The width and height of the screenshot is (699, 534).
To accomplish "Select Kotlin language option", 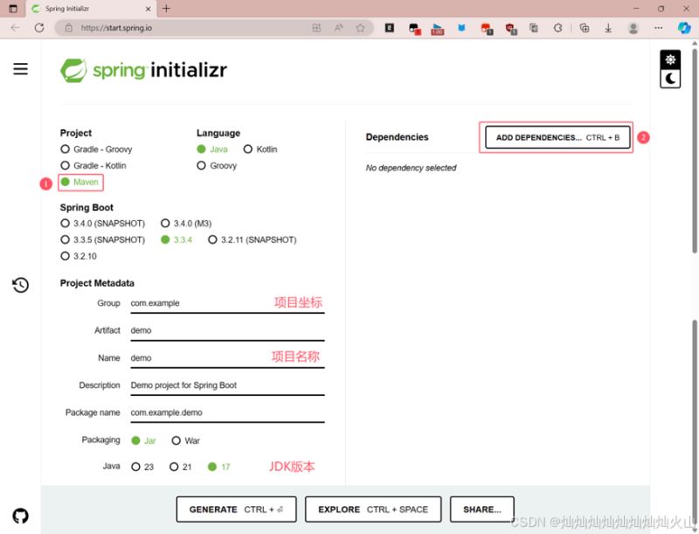I will (x=260, y=149).
